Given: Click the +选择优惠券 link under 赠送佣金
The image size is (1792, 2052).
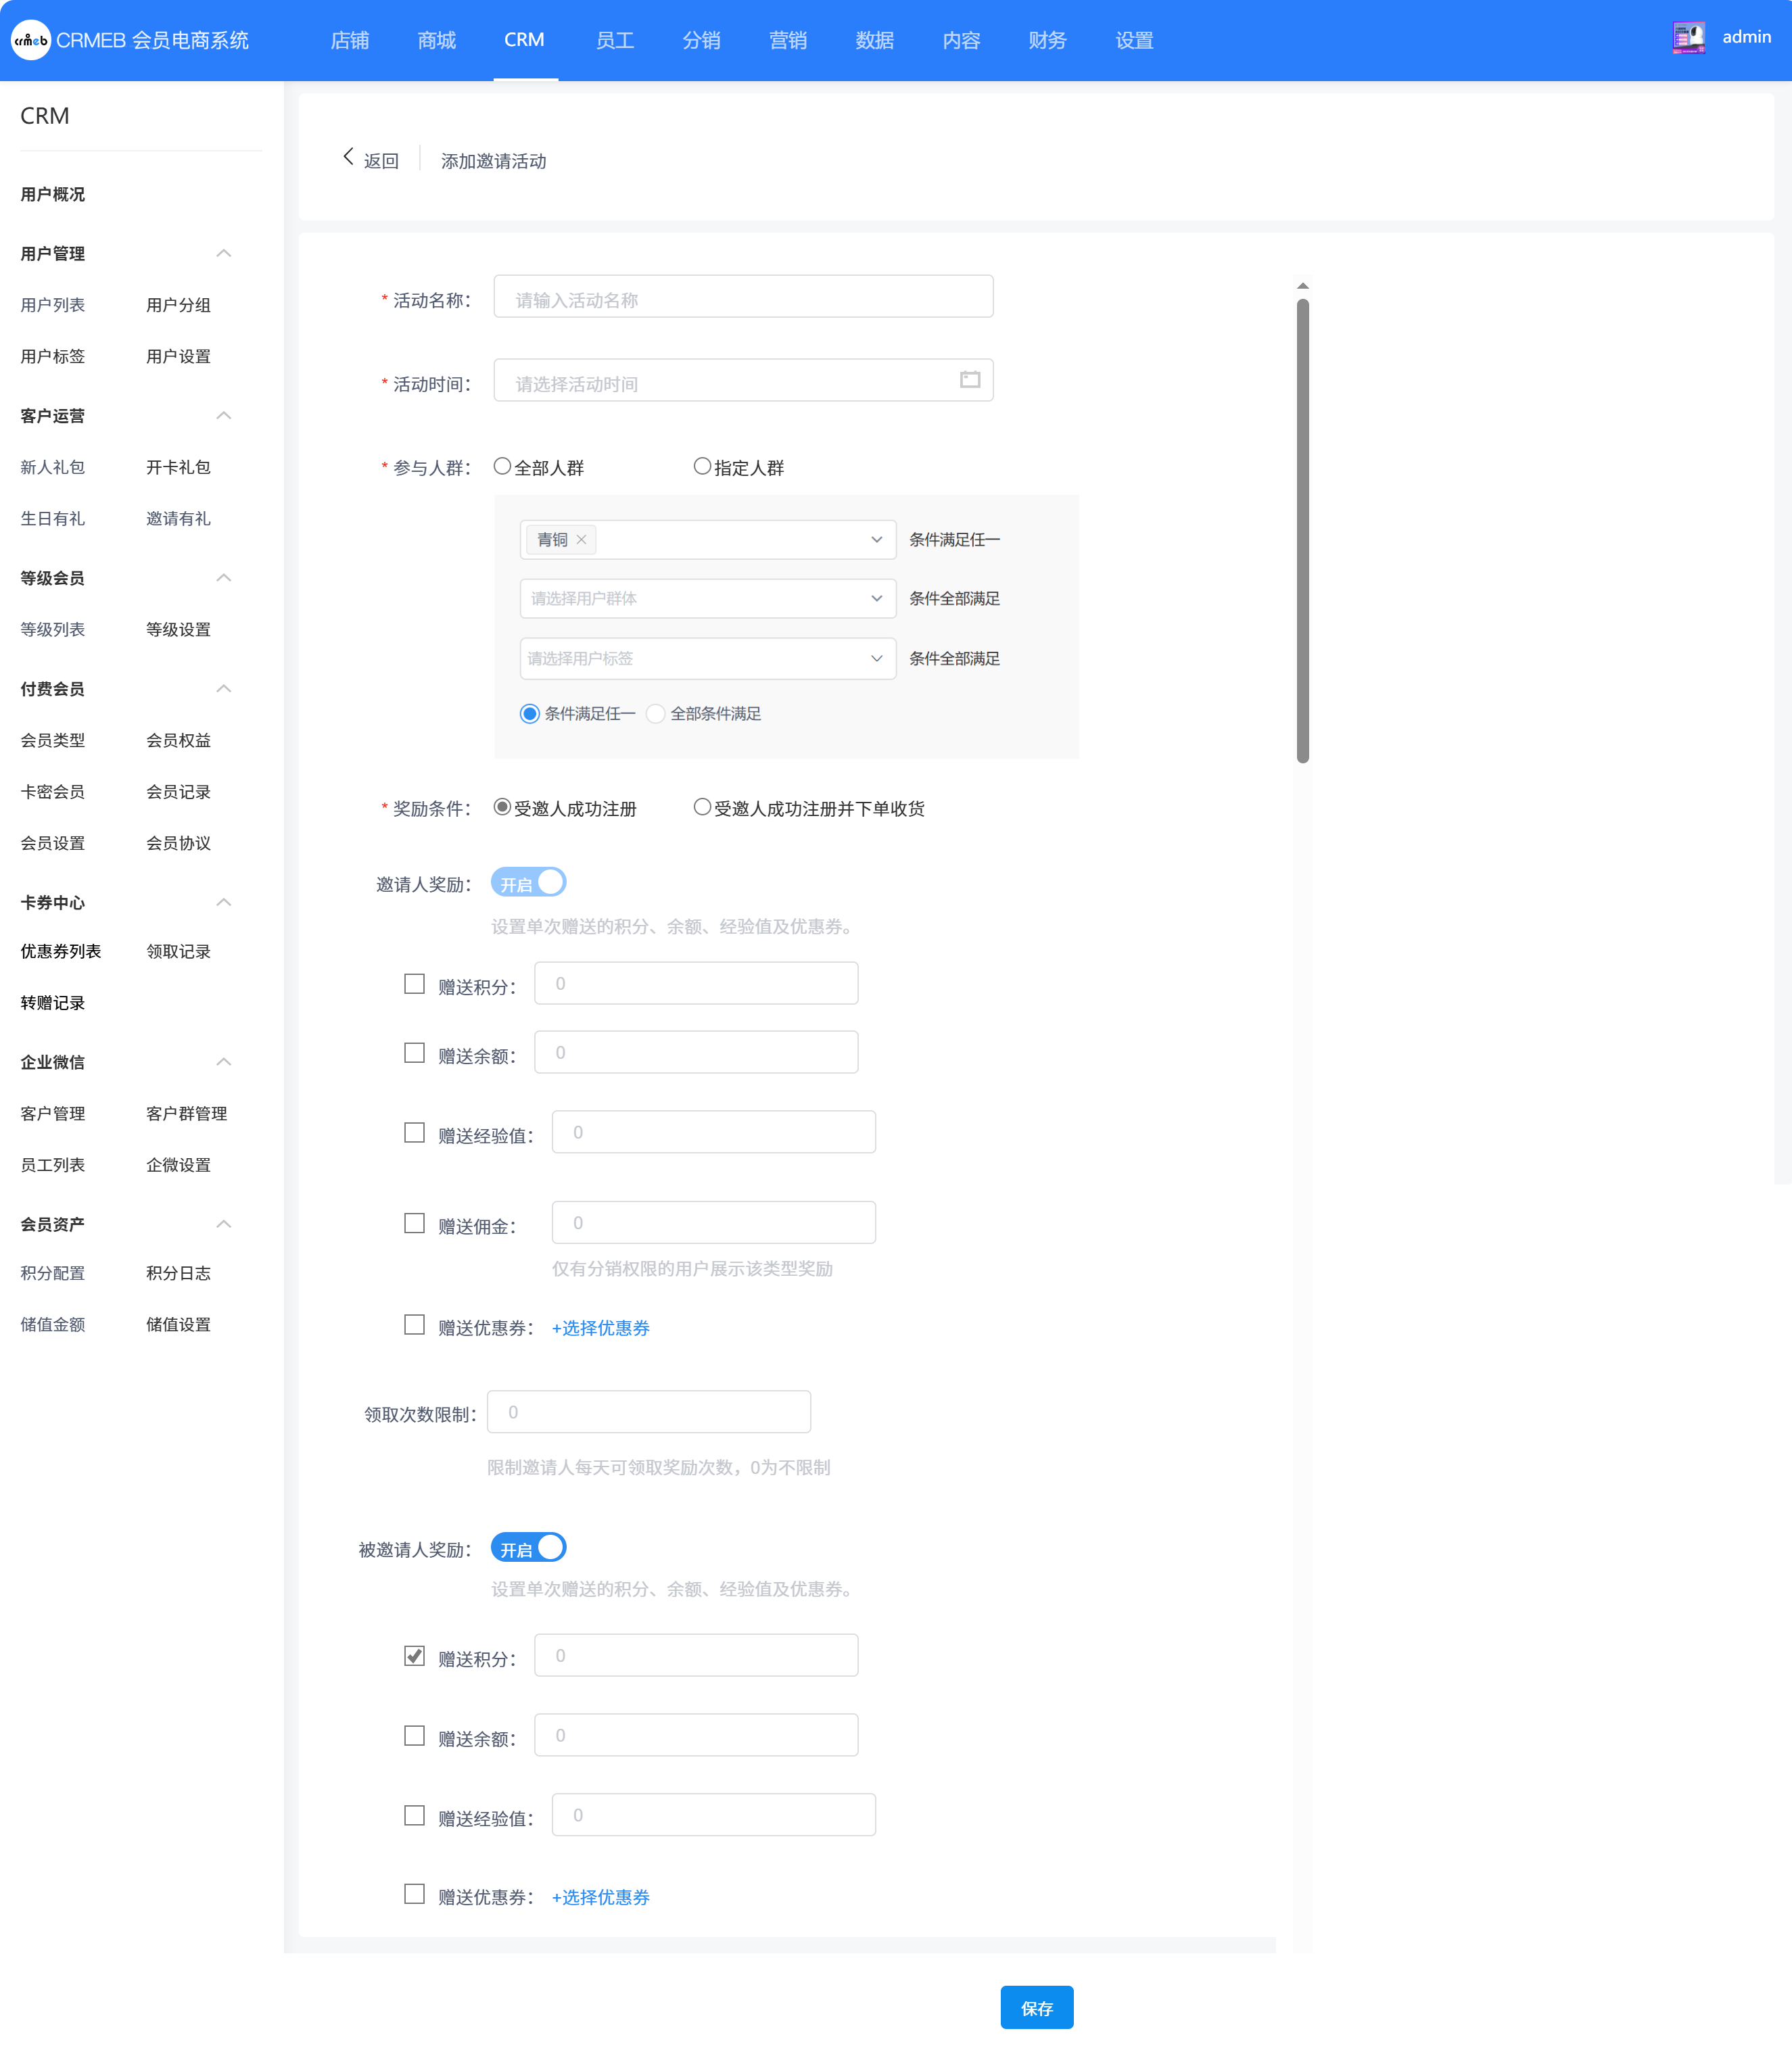Looking at the screenshot, I should click(x=601, y=1328).
